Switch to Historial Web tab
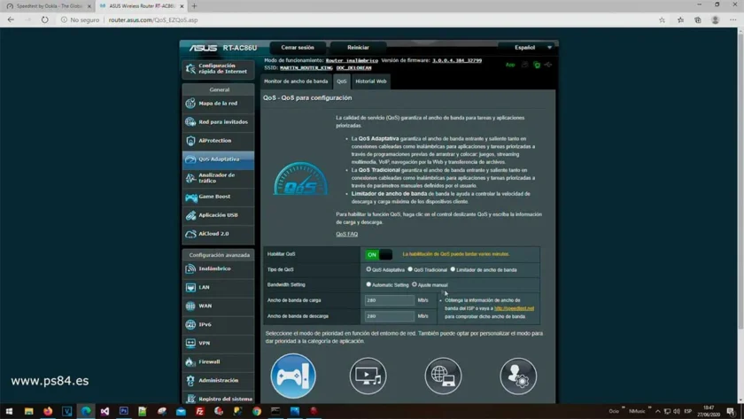Viewport: 744px width, 419px height. 371,81
